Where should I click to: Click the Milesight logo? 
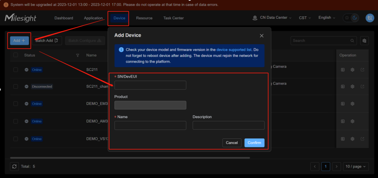pyautogui.click(x=21, y=18)
